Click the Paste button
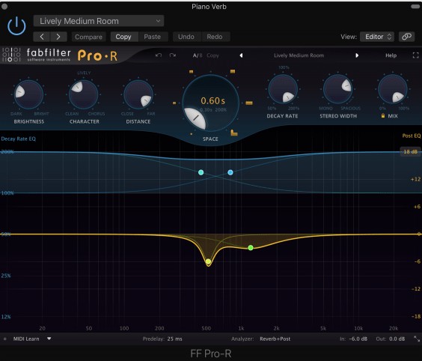This screenshot has height=361, width=422. coord(153,37)
